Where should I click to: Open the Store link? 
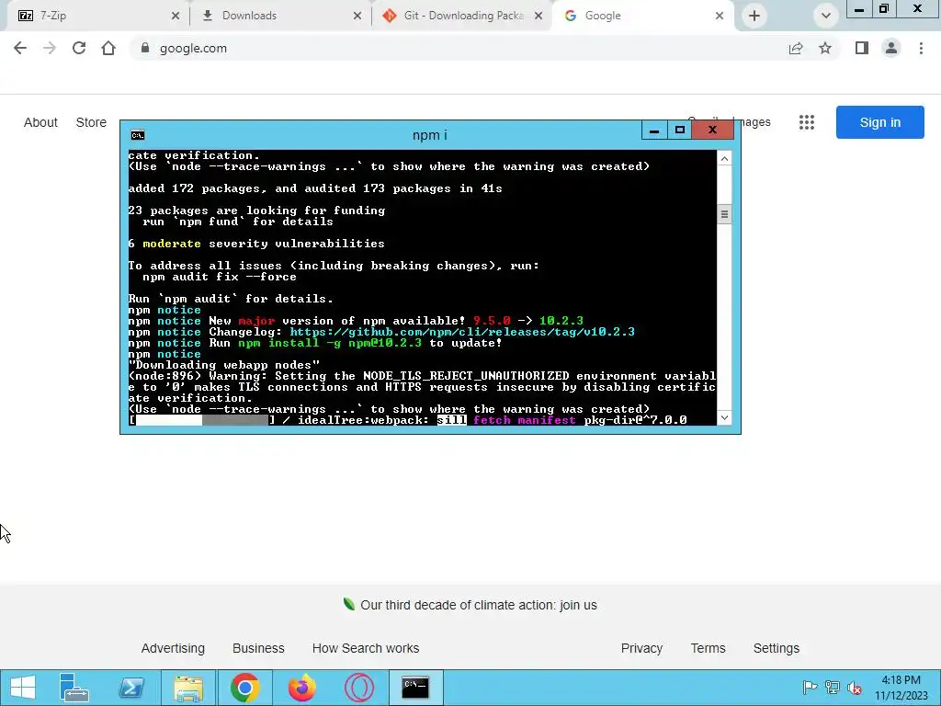(x=91, y=122)
